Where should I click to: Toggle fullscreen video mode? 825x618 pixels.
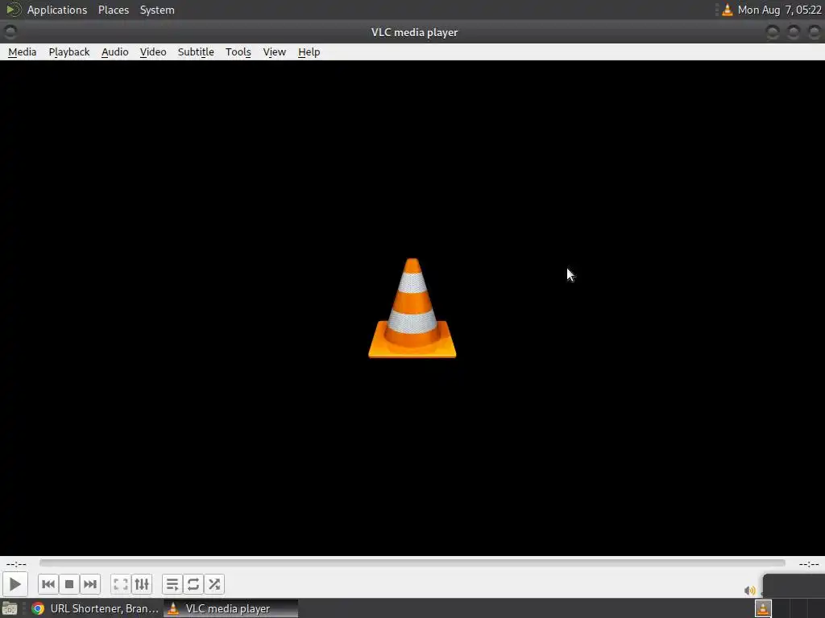[121, 584]
